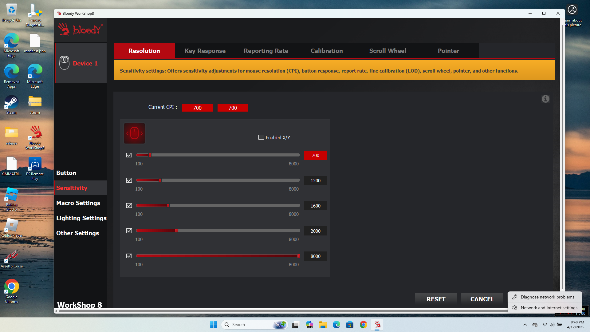The width and height of the screenshot is (590, 332).
Task: Click the 1600 CPI value field
Action: tap(315, 206)
